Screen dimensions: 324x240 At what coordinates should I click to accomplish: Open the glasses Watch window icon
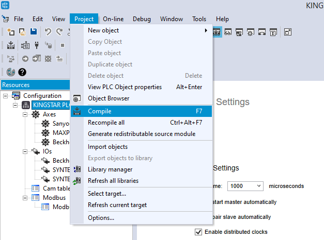coord(228,32)
